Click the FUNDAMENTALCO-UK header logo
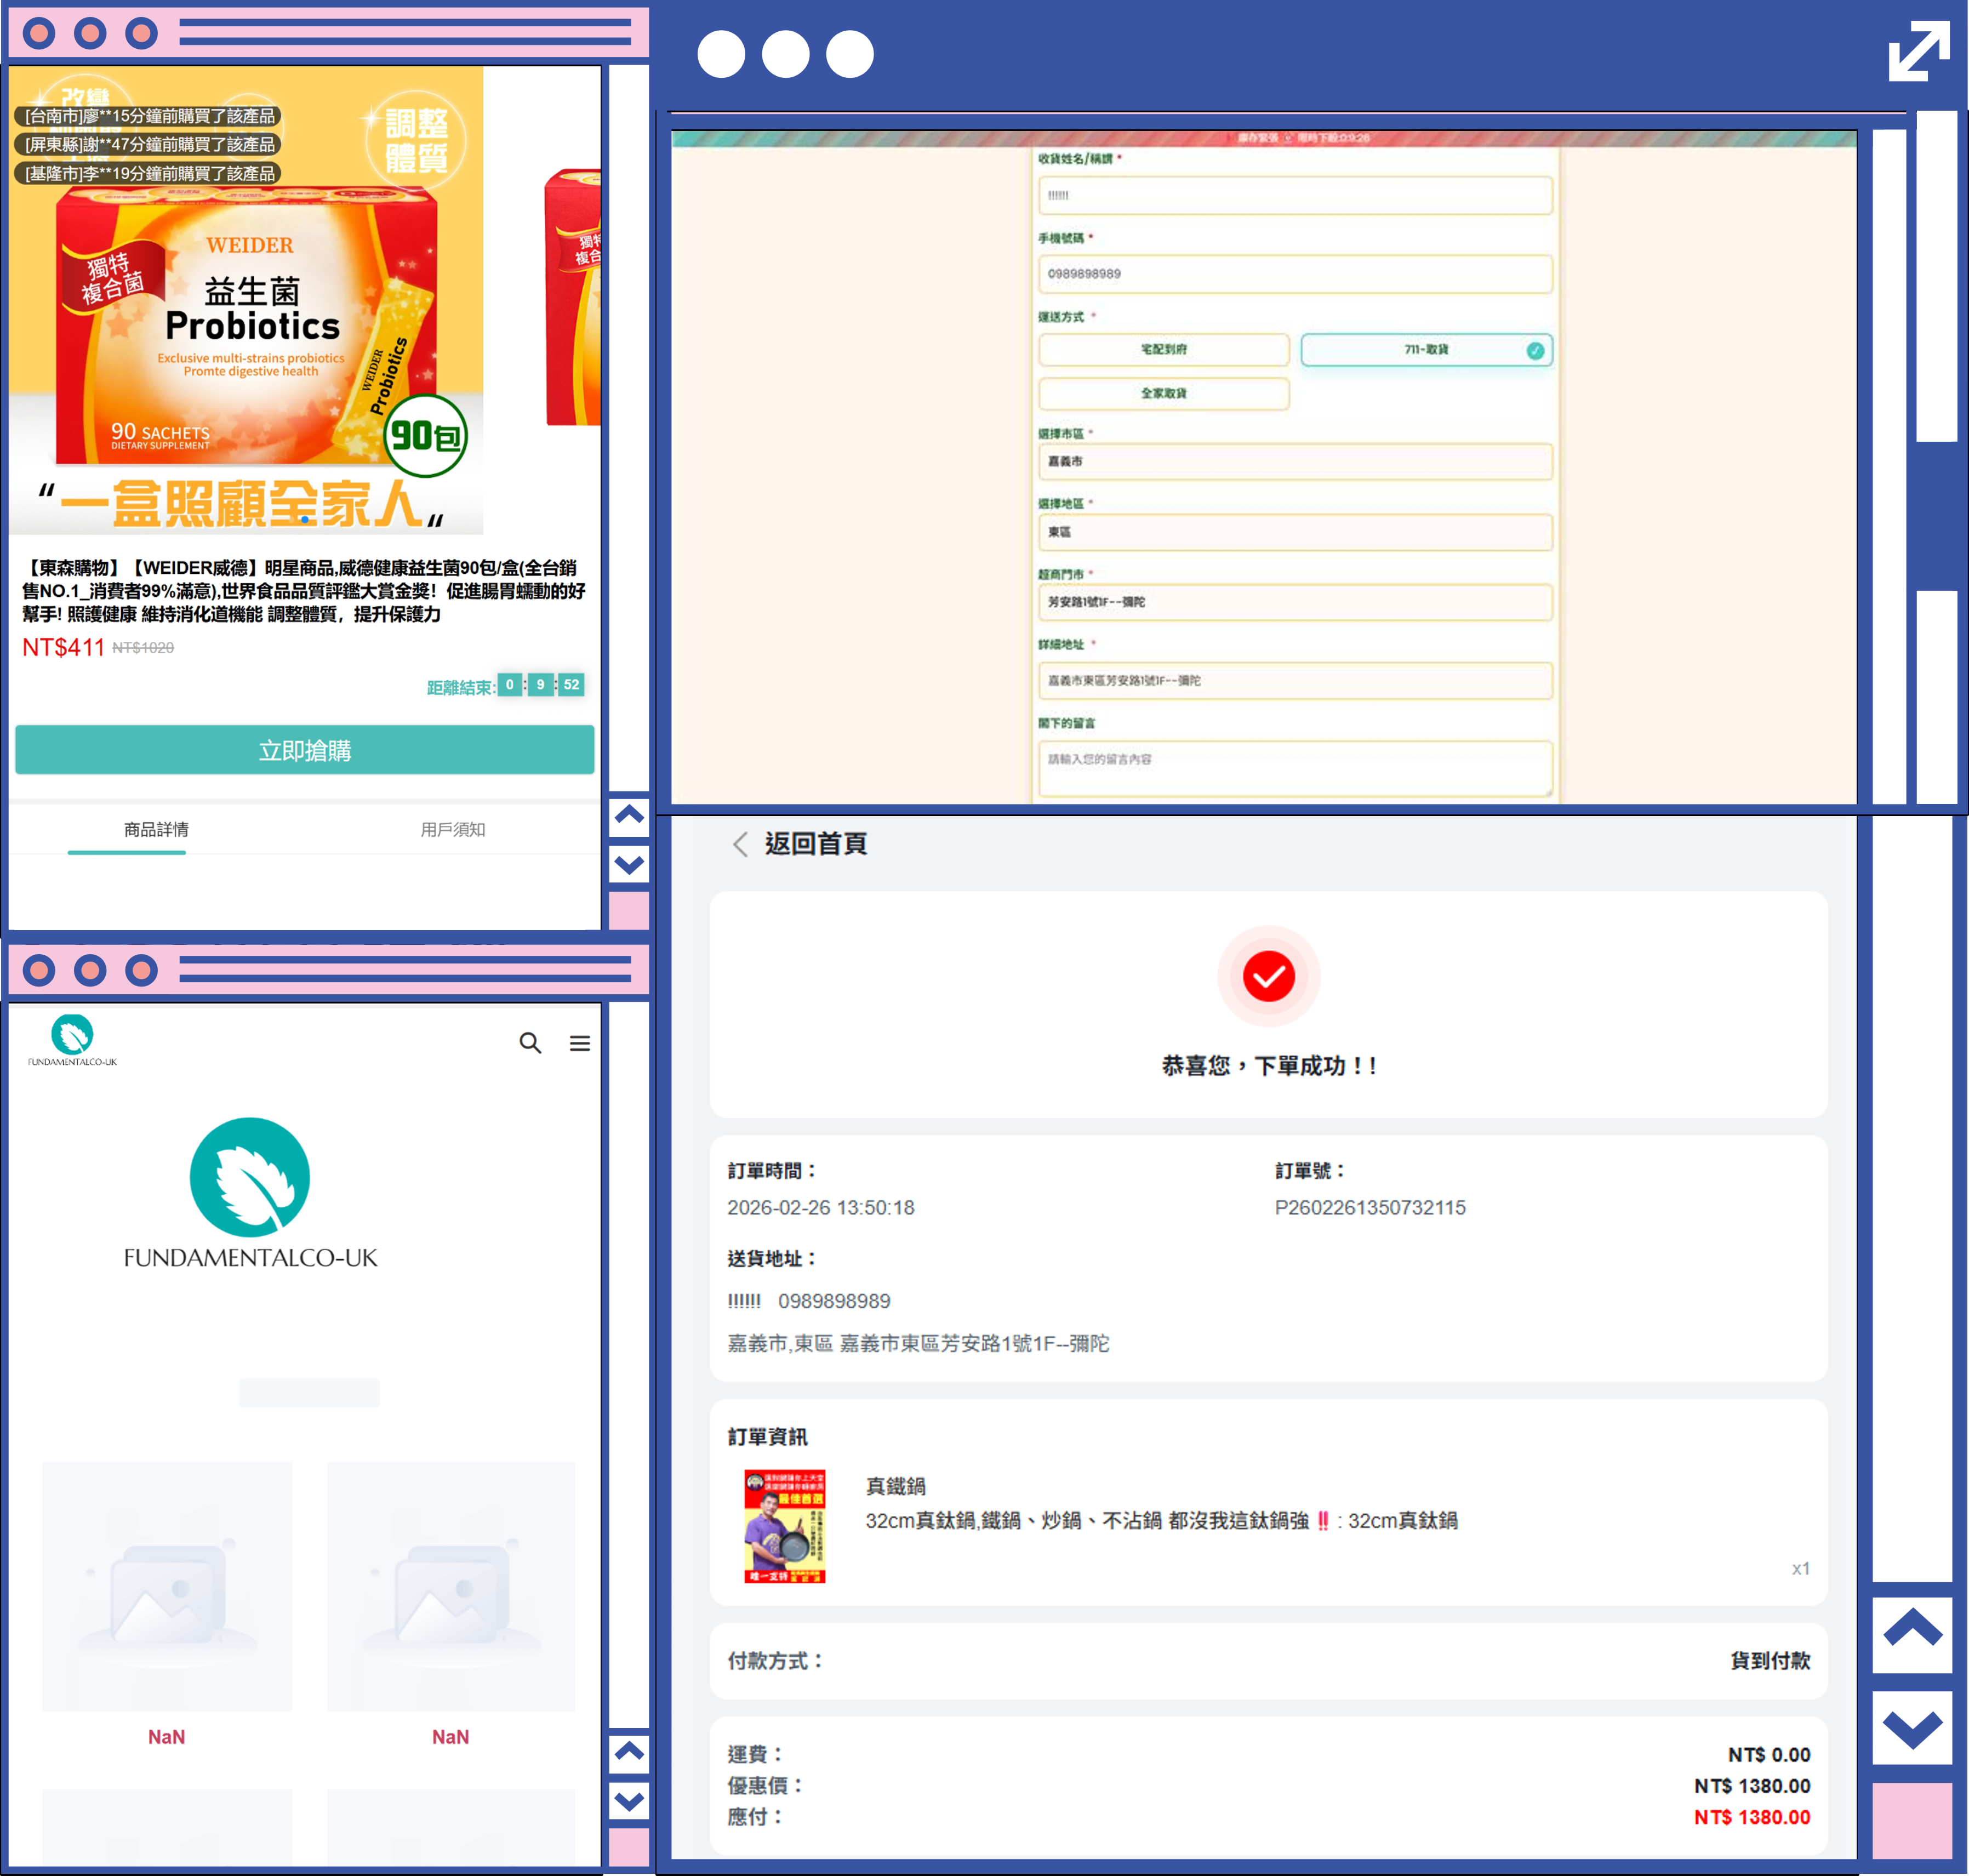Image resolution: width=1969 pixels, height=1876 pixels. coord(72,1040)
